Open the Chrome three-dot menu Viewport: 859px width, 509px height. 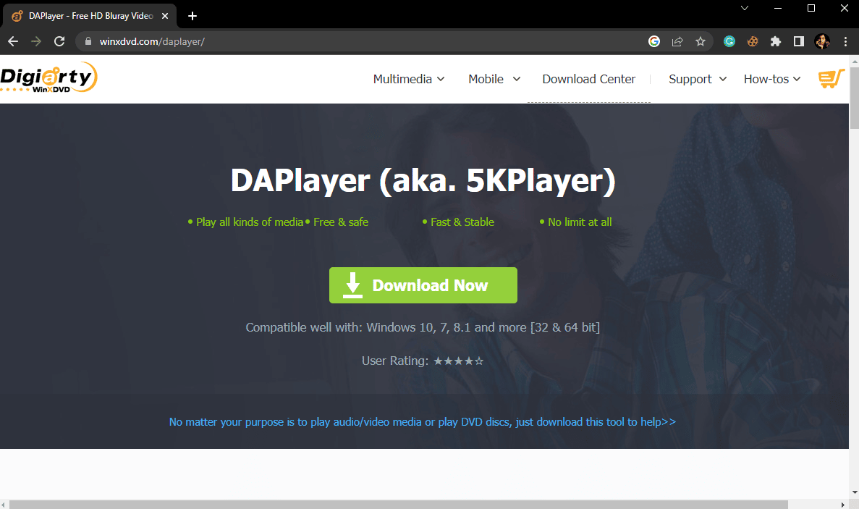point(845,42)
